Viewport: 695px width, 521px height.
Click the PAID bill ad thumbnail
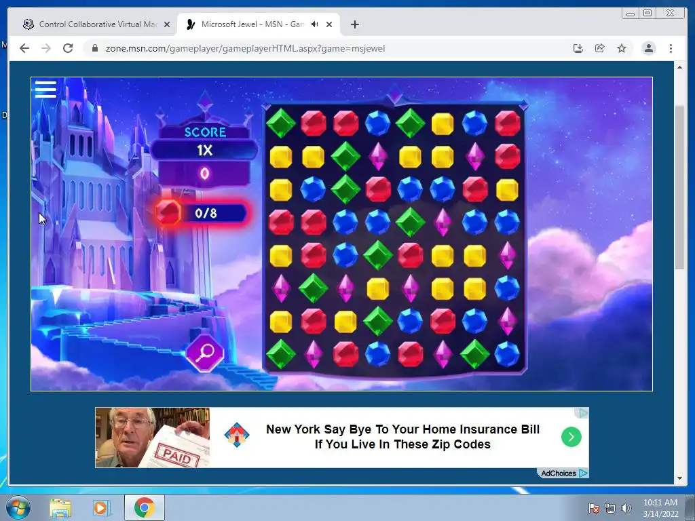(152, 438)
